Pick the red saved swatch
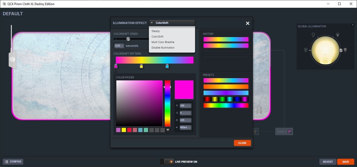This screenshot has width=357, height=167. [x=129, y=130]
